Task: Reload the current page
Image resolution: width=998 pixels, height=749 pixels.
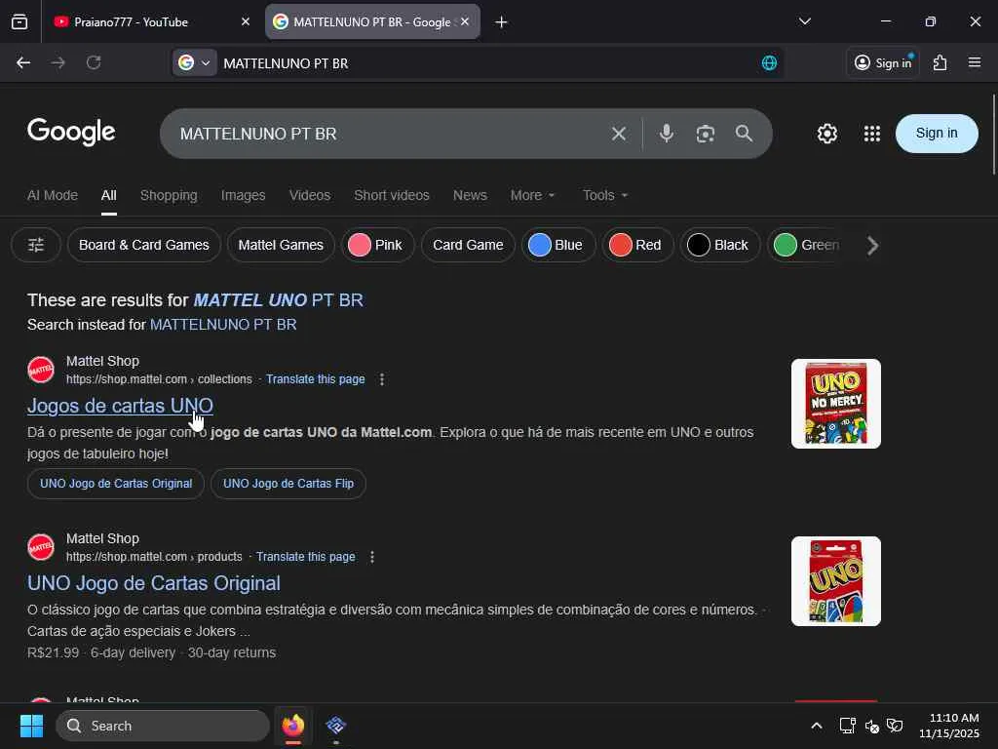Action: click(94, 62)
